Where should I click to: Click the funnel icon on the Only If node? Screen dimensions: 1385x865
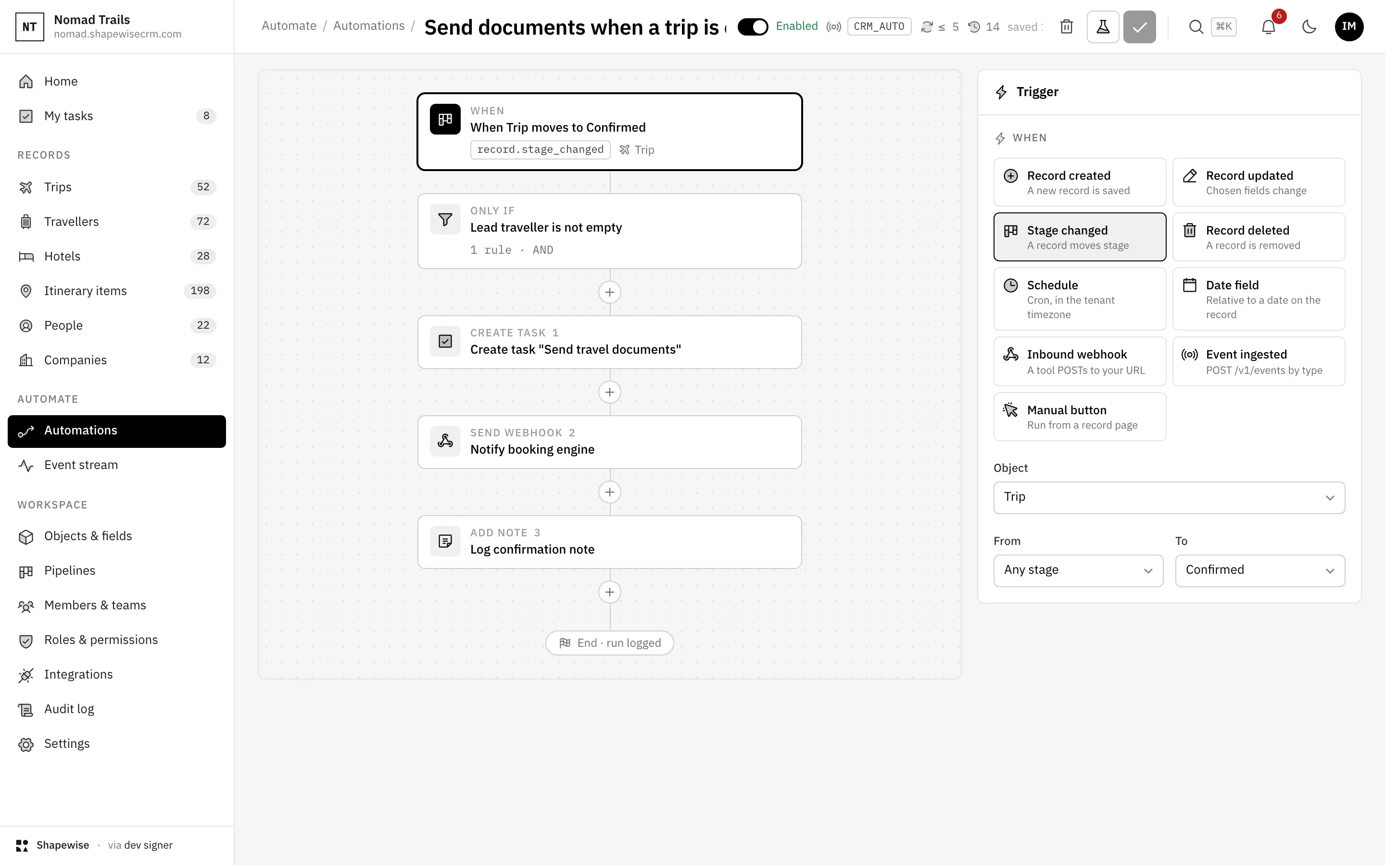click(x=445, y=220)
